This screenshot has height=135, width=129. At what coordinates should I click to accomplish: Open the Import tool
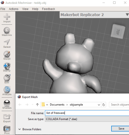(7, 18)
